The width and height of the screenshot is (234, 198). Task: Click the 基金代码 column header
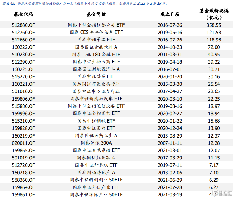(x=23, y=14)
